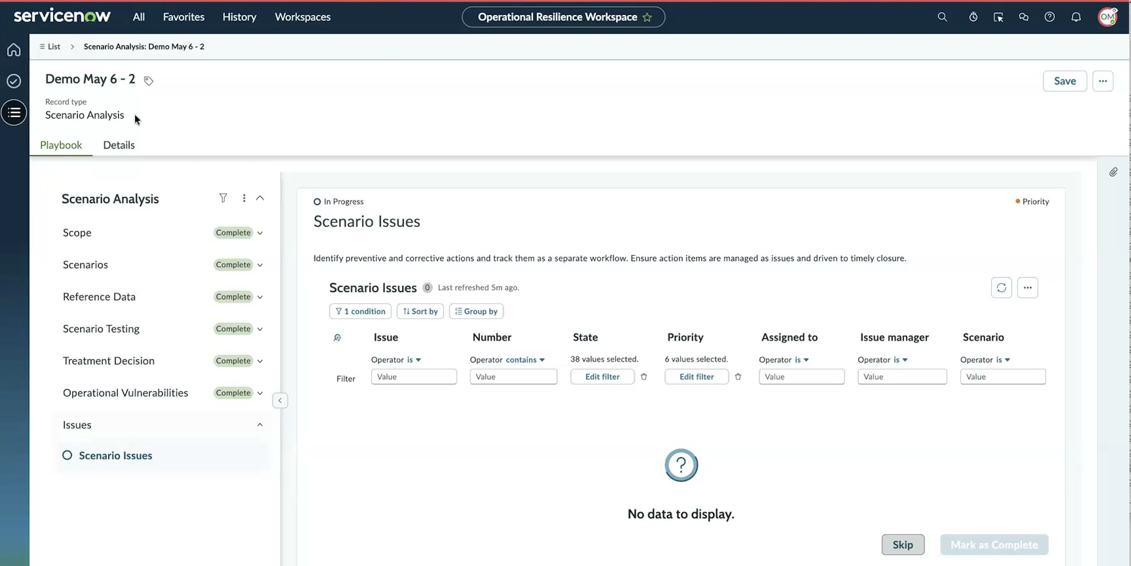The image size is (1131, 566).
Task: Open the Number operator contains dropdown
Action: pos(525,360)
